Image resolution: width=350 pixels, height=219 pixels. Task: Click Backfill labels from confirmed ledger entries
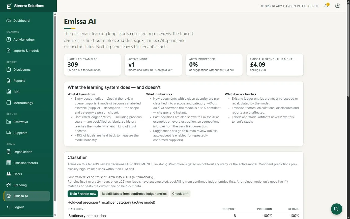(134, 194)
